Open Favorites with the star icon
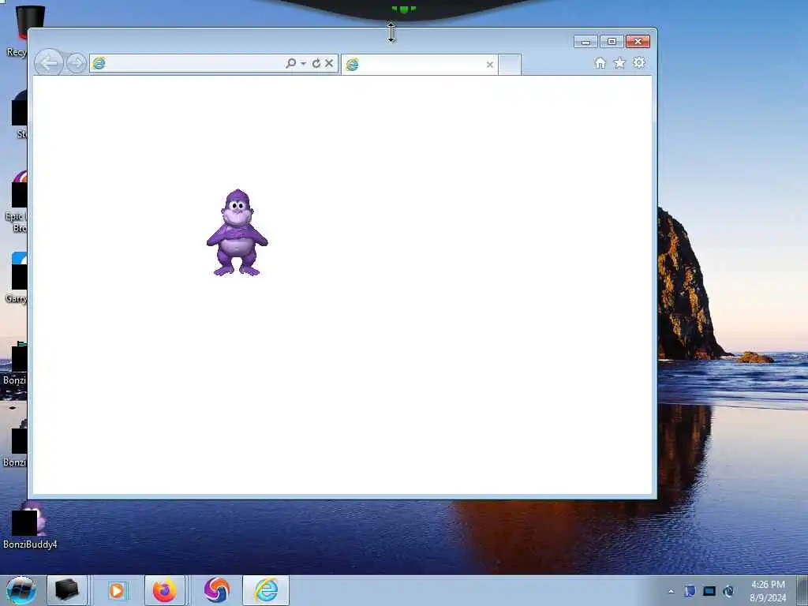 point(619,63)
